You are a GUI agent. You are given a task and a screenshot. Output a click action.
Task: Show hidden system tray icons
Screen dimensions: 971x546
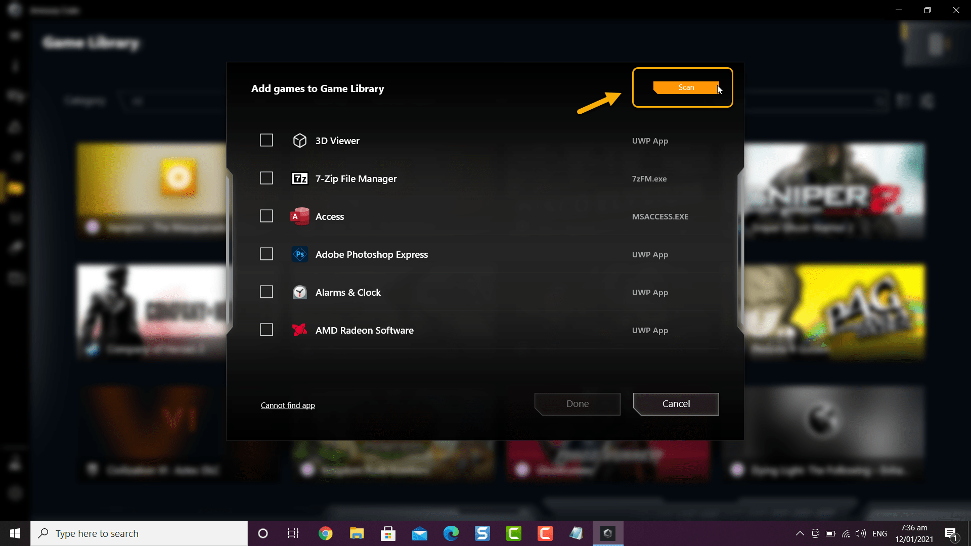[x=800, y=533]
